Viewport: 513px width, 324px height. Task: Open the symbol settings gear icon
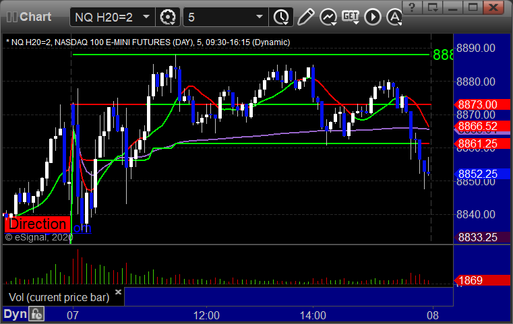tap(168, 17)
